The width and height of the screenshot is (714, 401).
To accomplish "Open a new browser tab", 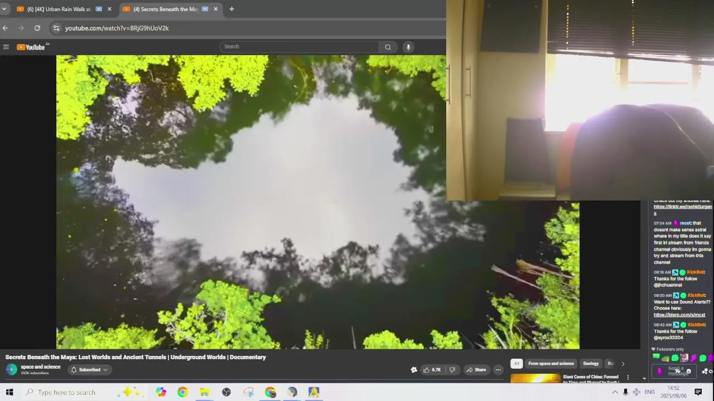I will (231, 9).
